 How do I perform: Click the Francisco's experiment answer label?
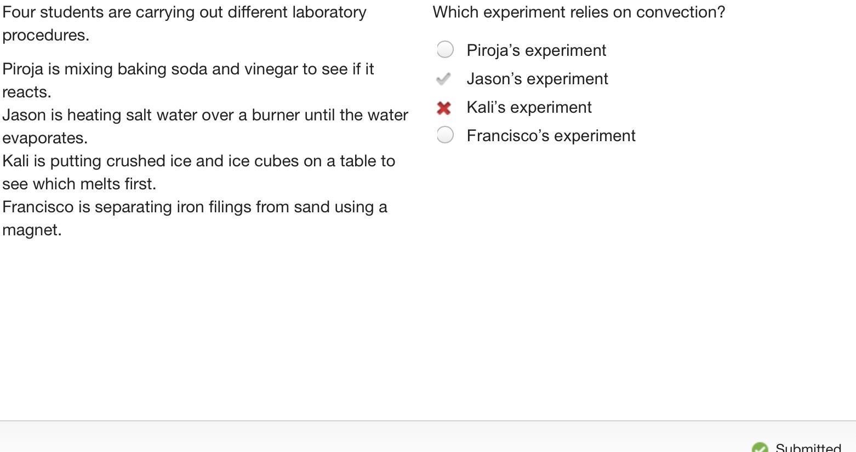tap(551, 136)
